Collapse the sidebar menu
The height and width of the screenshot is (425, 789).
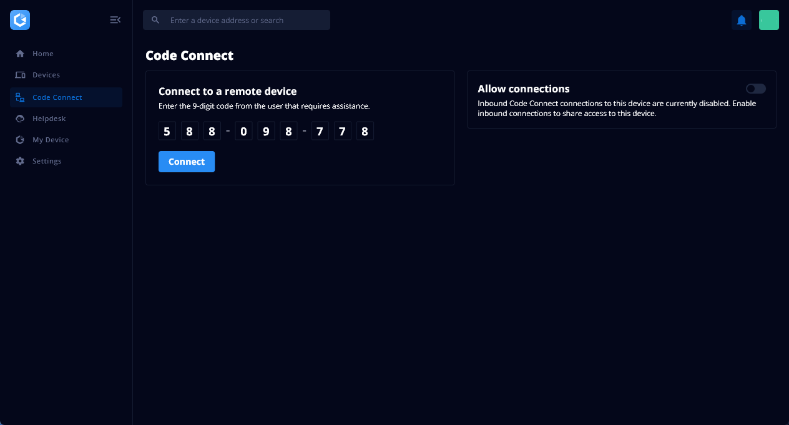115,20
